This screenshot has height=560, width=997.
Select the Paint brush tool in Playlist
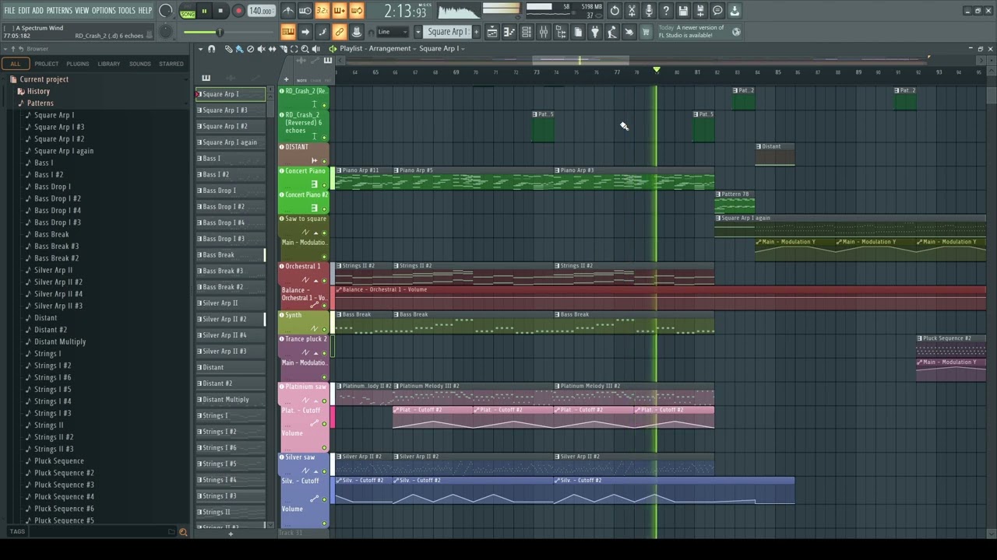pos(239,49)
